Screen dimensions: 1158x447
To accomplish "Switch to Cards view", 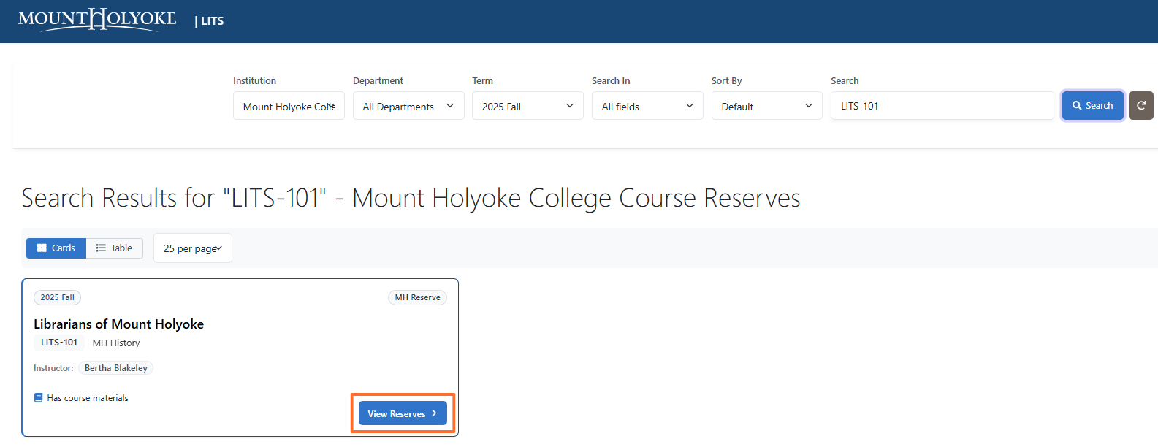I will click(x=56, y=248).
